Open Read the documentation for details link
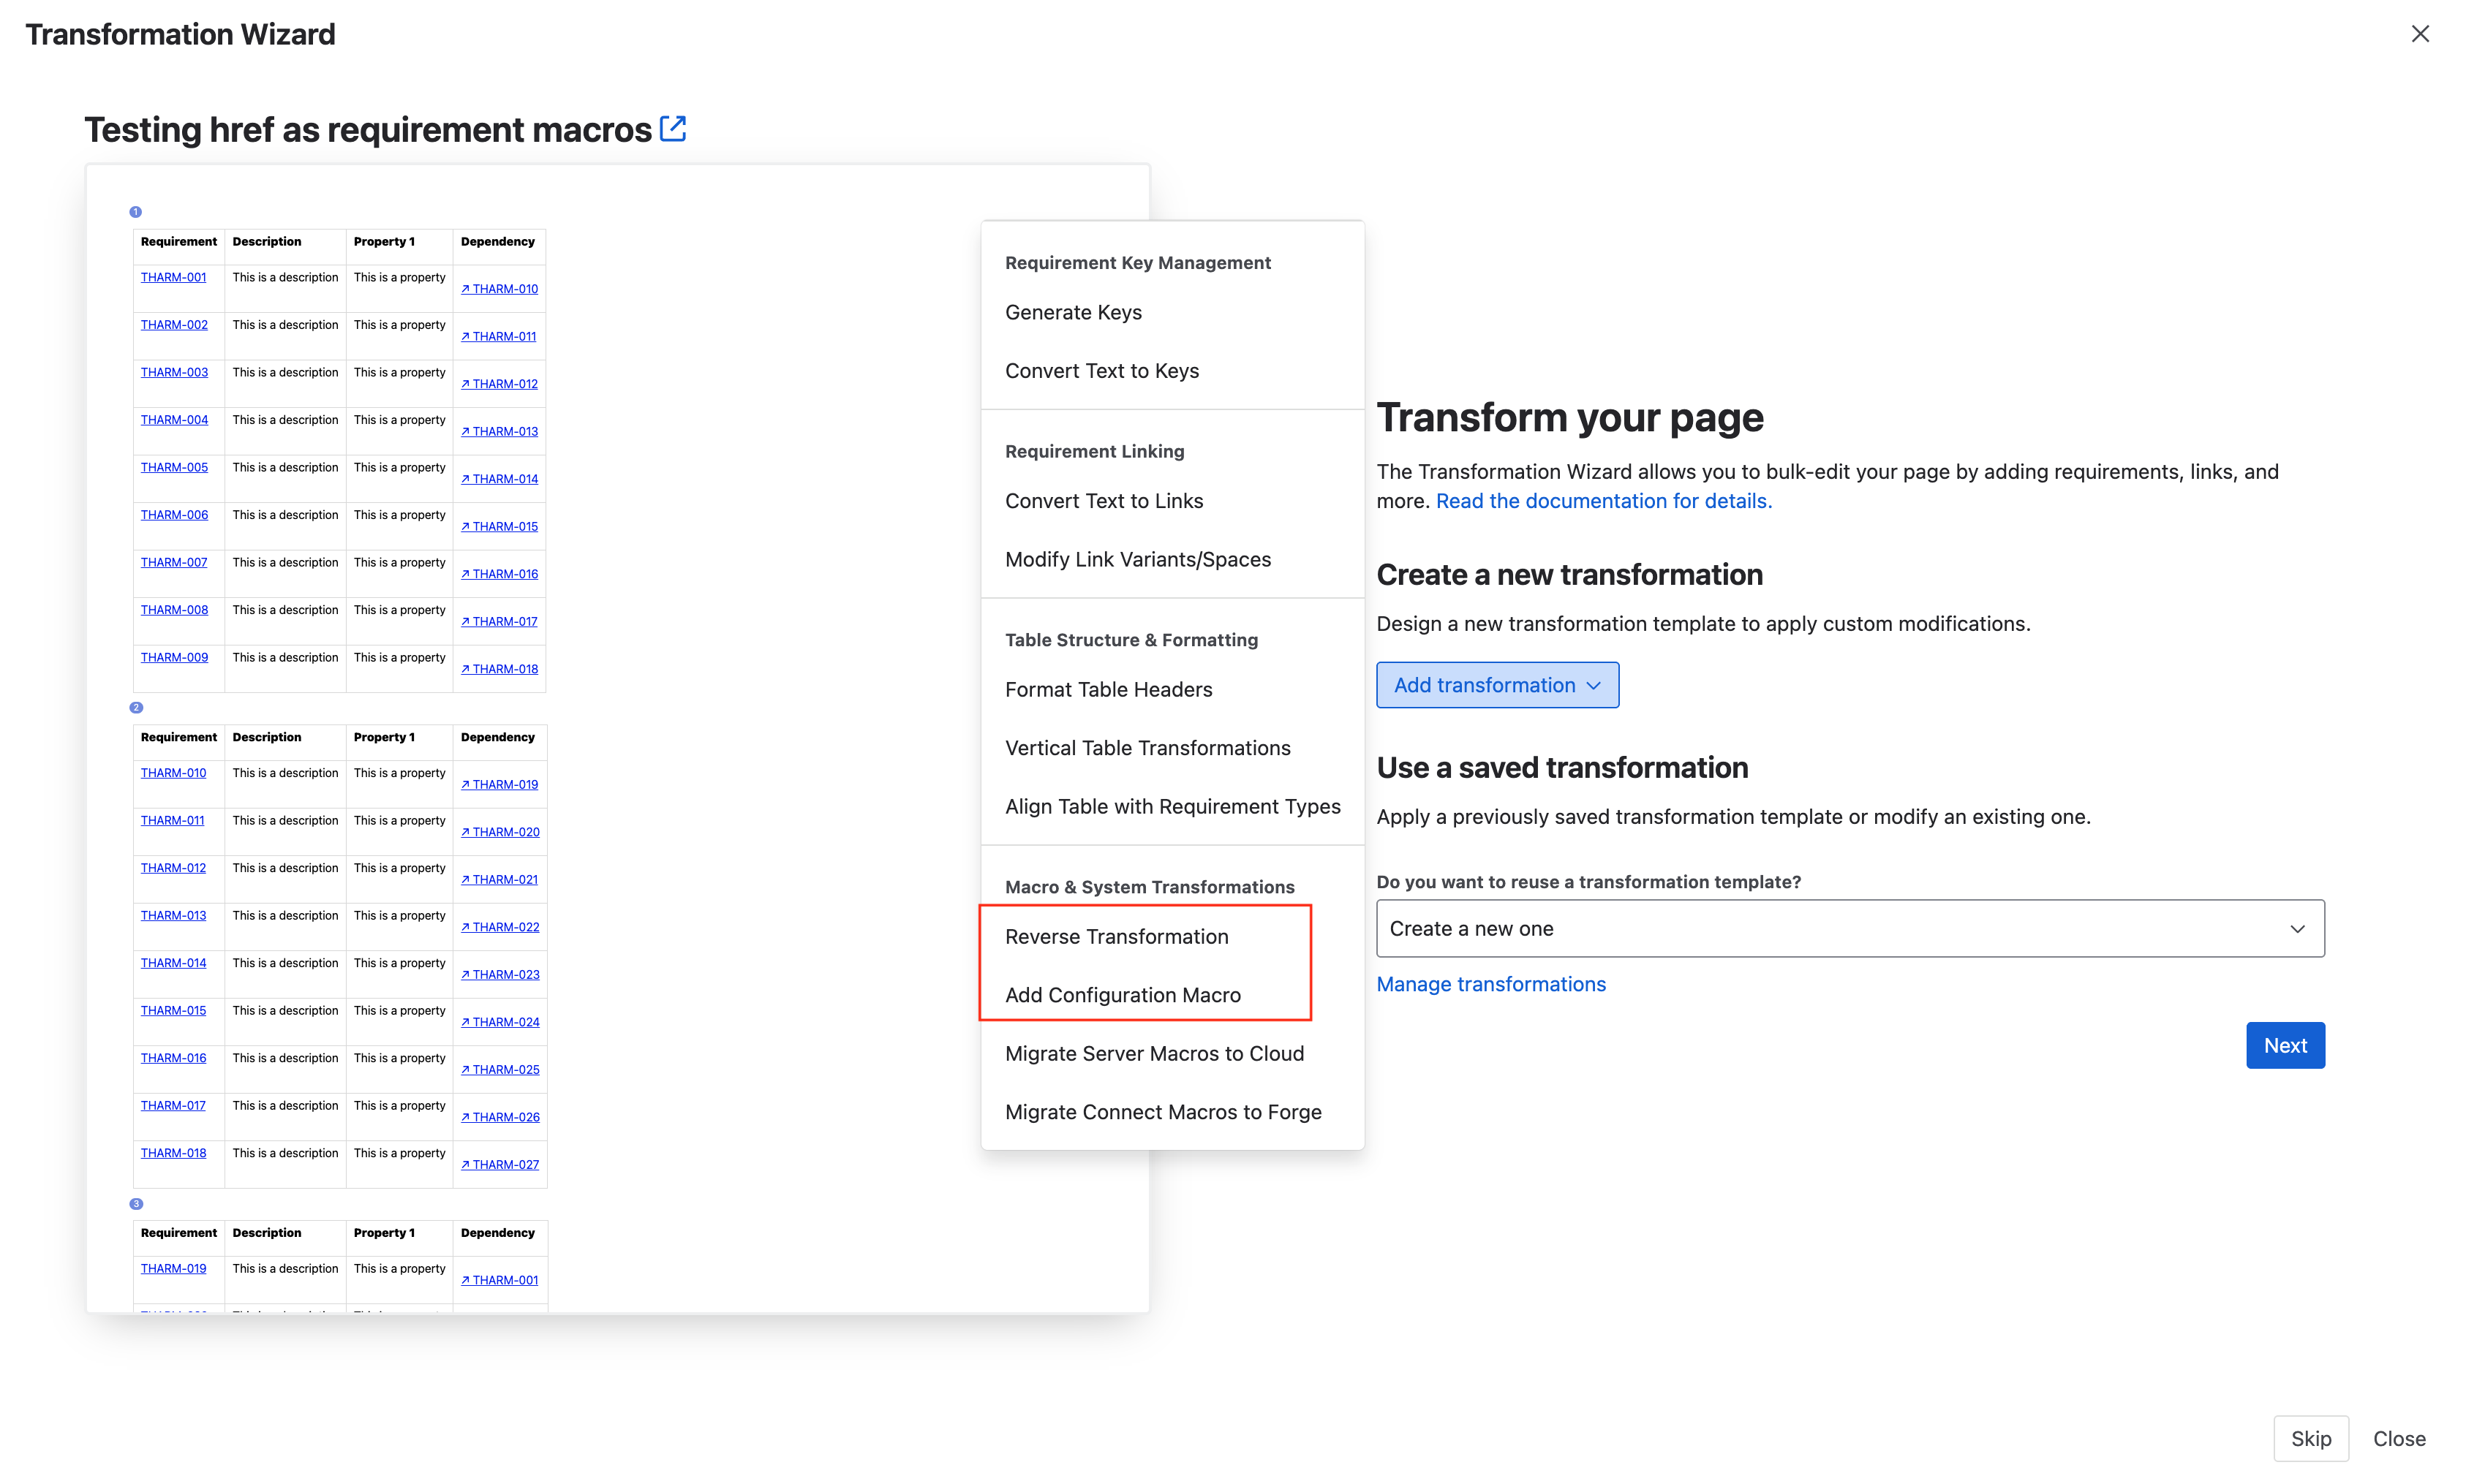The image size is (2466, 1484). pyautogui.click(x=1602, y=501)
